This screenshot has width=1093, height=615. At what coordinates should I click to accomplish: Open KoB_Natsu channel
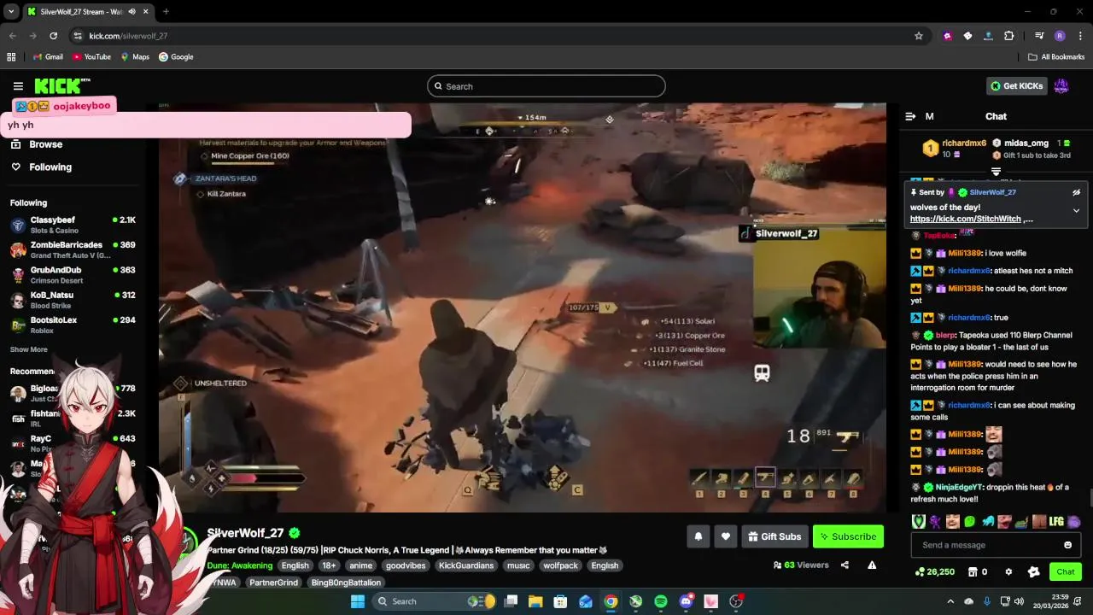point(73,300)
